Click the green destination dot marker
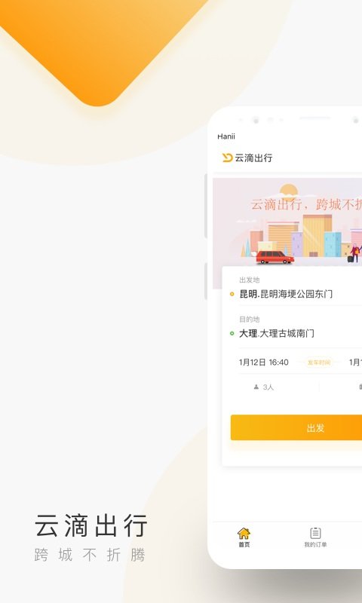The height and width of the screenshot is (603, 362). (x=232, y=333)
